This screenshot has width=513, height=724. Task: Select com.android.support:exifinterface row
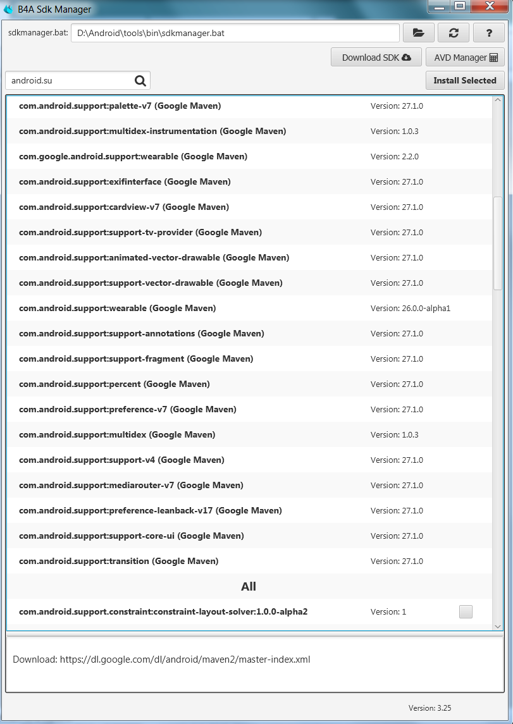[x=249, y=181]
